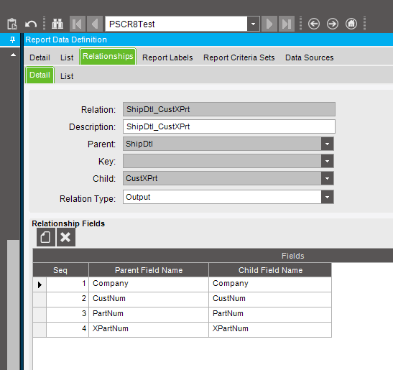This screenshot has height=370, width=393.
Task: Click the back circle arrow icon
Action: coord(314,24)
